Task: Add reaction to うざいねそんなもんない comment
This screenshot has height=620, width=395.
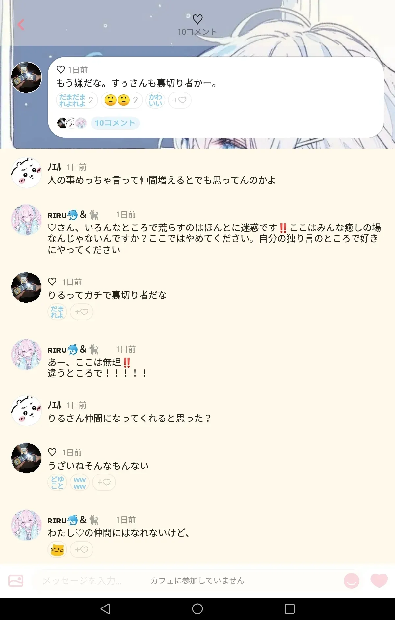Action: coord(104,482)
